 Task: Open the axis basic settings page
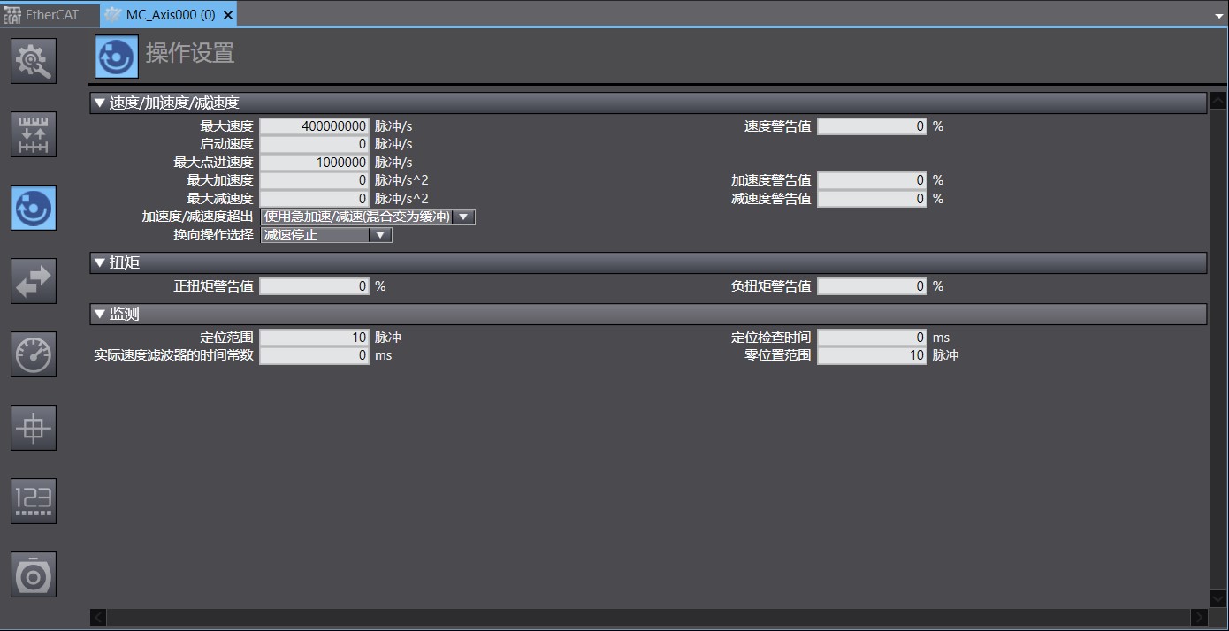pos(33,60)
